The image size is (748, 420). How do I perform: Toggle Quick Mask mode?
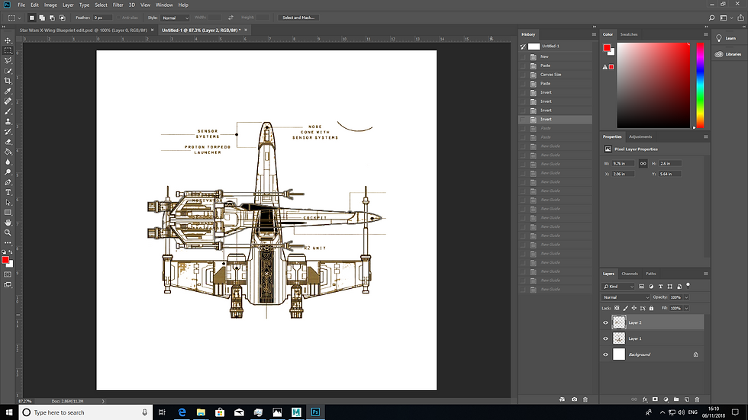[8, 274]
